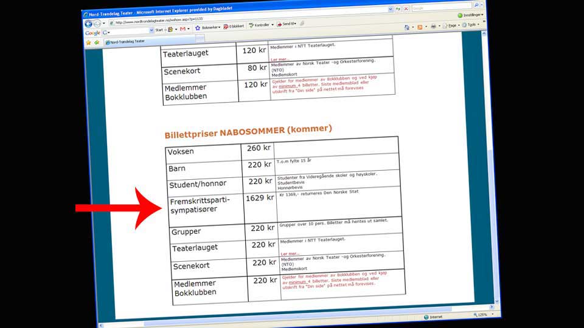Open the 125% zoom level control
The image size is (584, 328).
click(484, 315)
